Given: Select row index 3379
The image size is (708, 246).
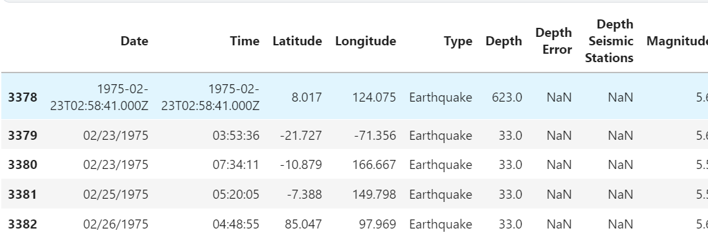Looking at the screenshot, I should coord(23,135).
